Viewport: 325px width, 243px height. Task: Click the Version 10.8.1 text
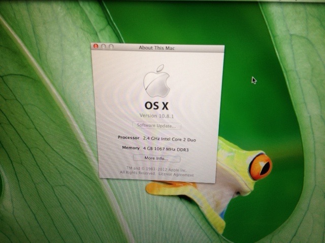pyautogui.click(x=157, y=116)
